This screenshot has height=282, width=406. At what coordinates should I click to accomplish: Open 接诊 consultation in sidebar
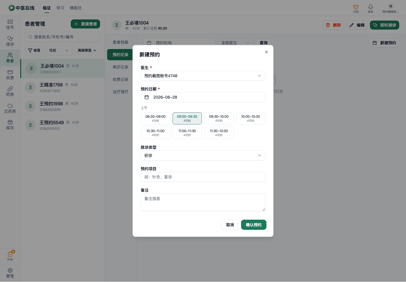pos(10,41)
